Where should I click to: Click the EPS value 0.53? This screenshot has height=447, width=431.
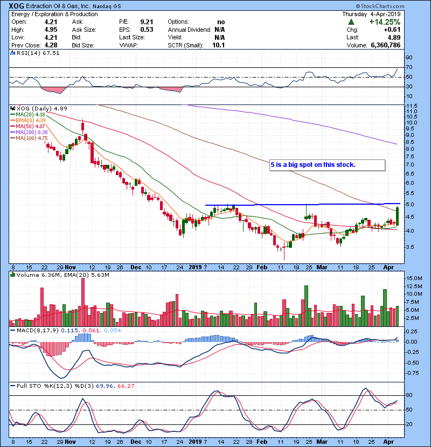147,30
